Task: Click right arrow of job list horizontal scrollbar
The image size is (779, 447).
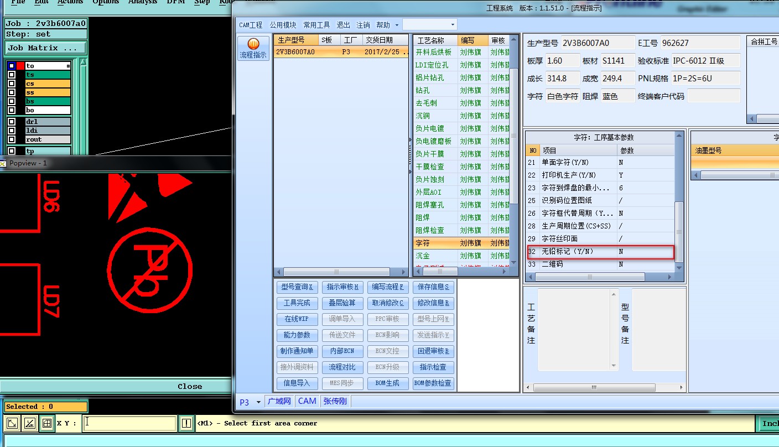Action: click(404, 272)
